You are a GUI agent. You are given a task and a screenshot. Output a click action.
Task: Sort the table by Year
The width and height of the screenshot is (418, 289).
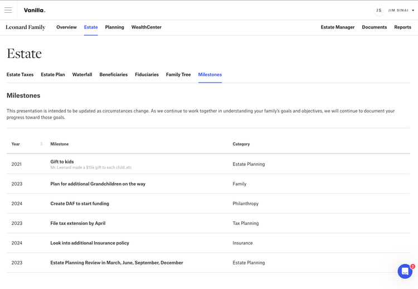42,144
